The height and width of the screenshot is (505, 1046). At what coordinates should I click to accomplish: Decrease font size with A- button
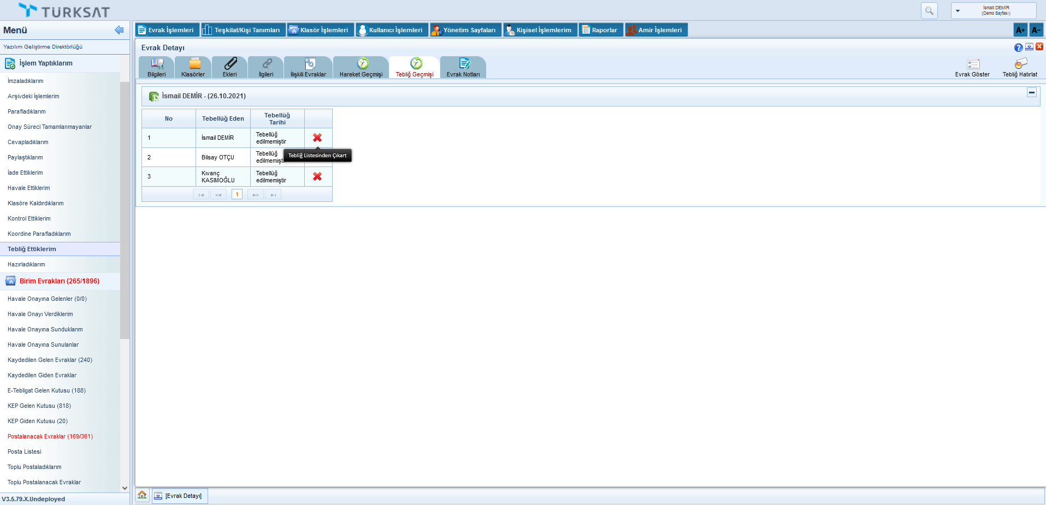click(x=1036, y=30)
